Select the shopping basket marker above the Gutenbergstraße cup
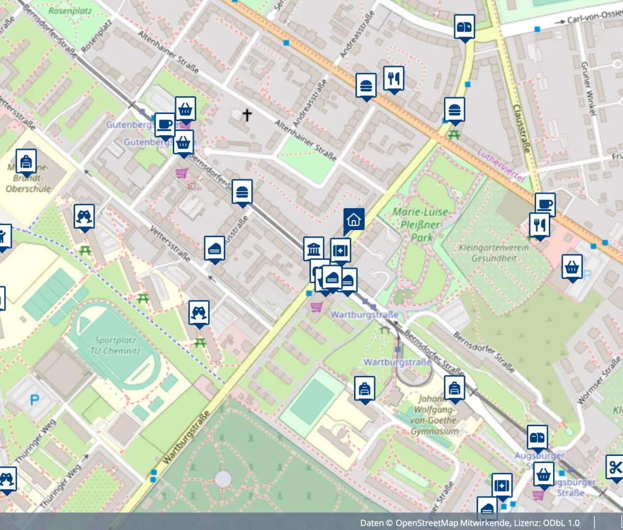The image size is (623, 530). (186, 109)
